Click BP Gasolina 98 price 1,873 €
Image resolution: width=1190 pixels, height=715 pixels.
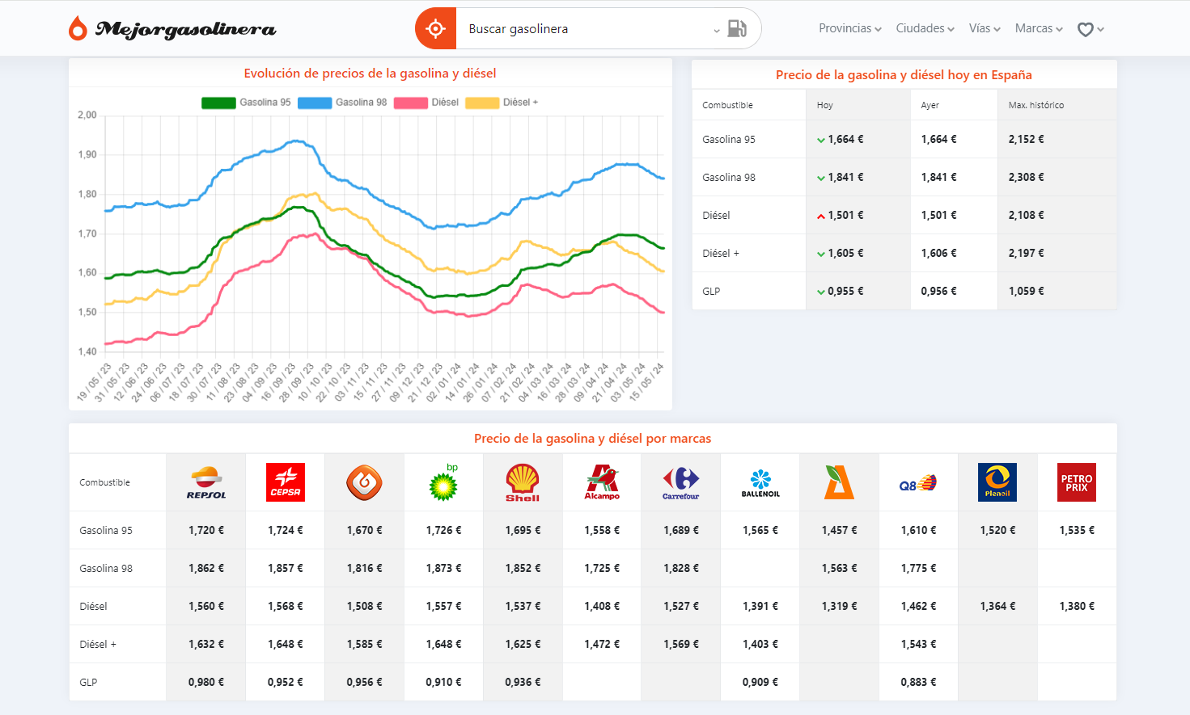click(443, 569)
